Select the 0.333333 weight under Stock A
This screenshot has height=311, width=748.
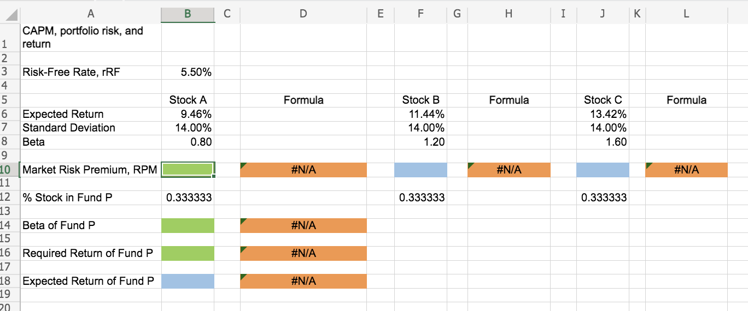click(x=188, y=198)
